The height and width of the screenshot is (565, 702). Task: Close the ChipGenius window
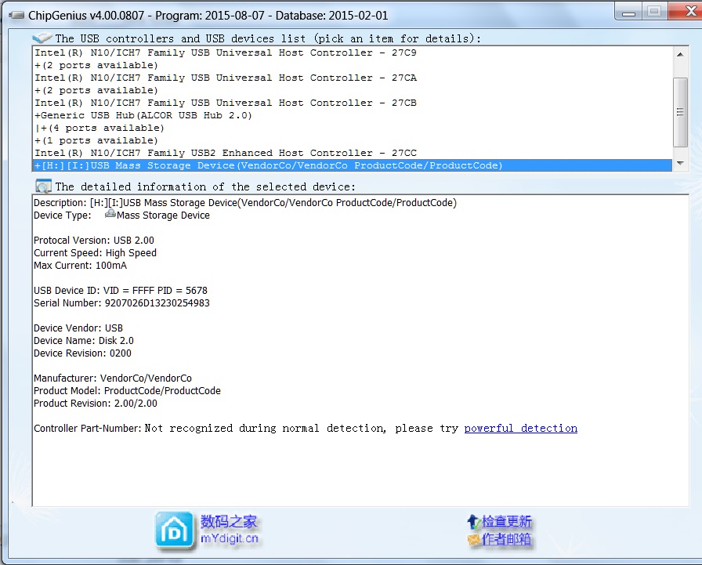(x=686, y=12)
